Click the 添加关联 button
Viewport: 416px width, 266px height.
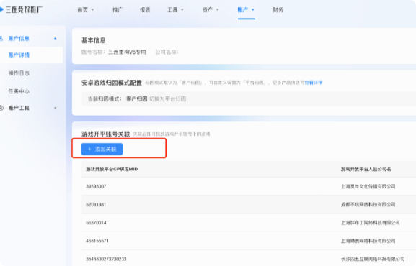point(102,149)
